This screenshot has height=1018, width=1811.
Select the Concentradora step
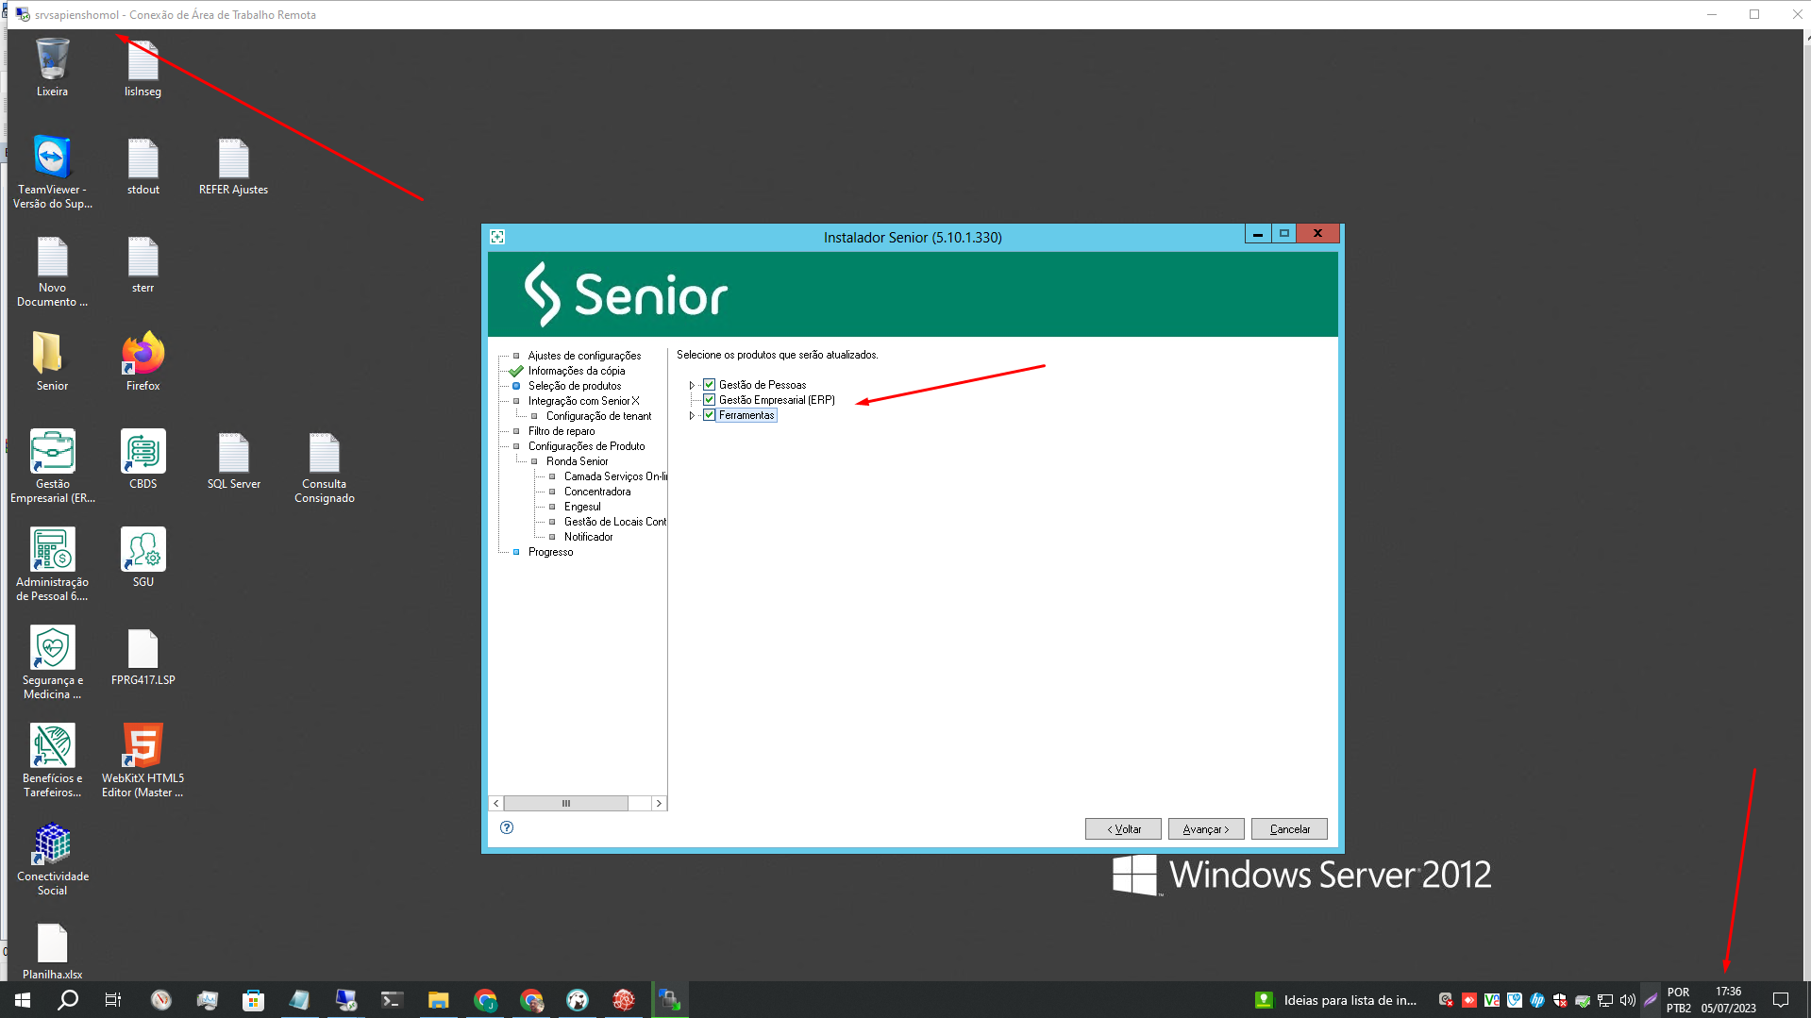click(x=596, y=492)
